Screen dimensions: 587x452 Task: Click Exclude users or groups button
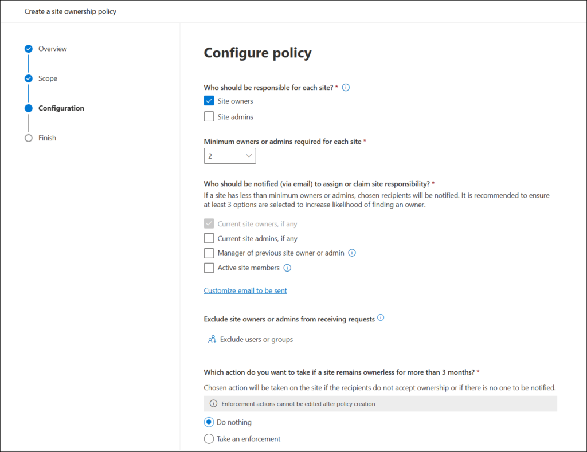click(256, 340)
